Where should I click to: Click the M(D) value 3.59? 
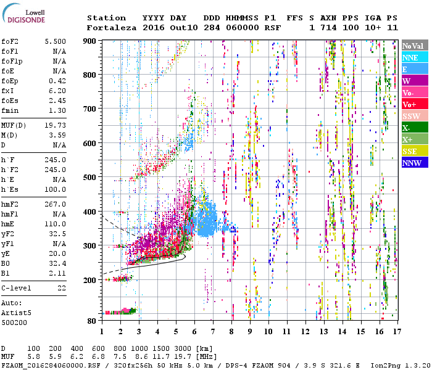(x=57, y=135)
